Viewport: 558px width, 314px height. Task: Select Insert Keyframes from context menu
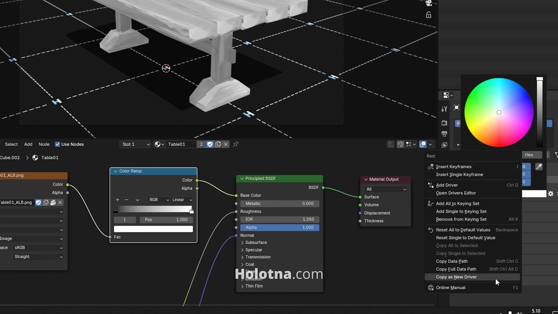[x=472, y=167]
